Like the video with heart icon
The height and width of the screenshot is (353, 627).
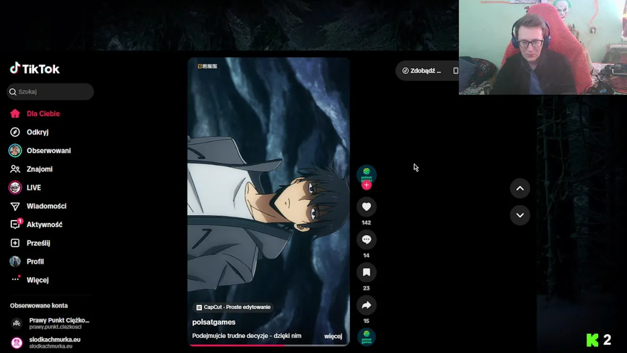point(366,207)
